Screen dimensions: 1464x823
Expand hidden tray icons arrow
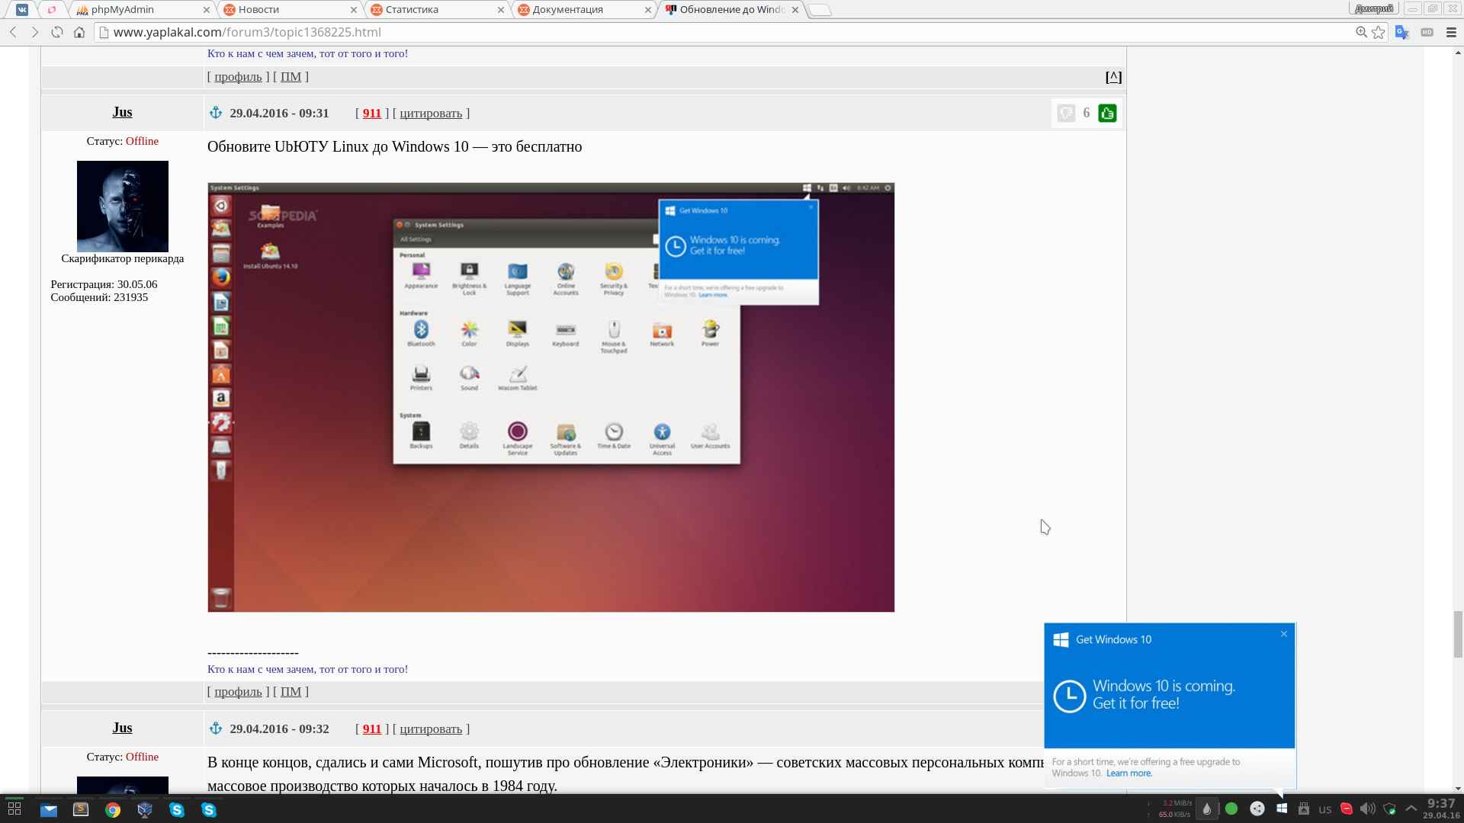click(x=1411, y=809)
